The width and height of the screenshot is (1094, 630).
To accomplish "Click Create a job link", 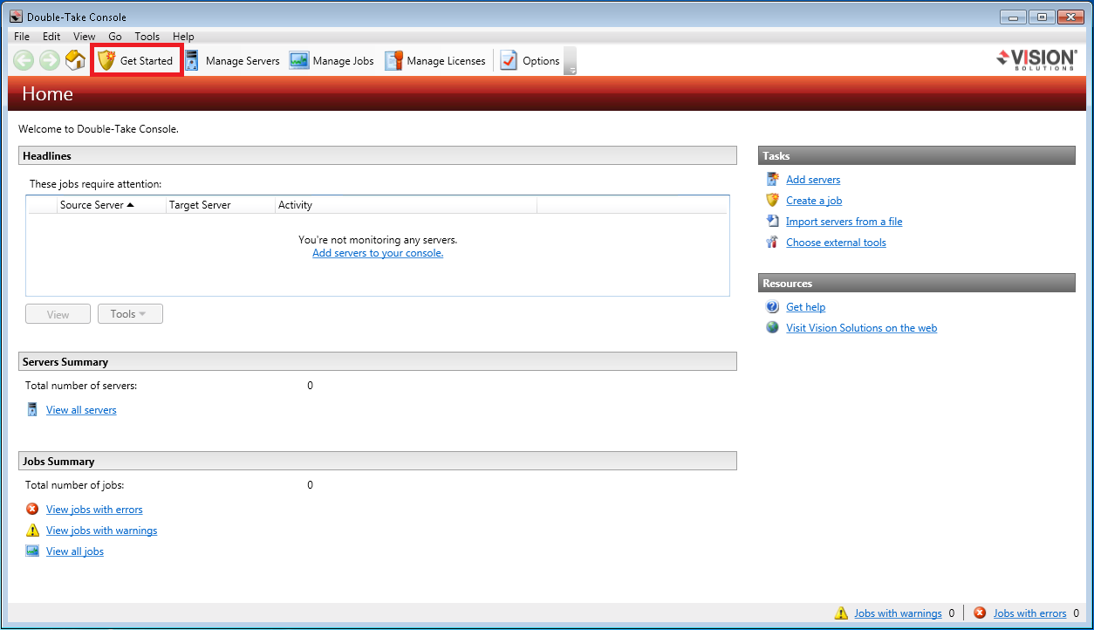I will 814,201.
